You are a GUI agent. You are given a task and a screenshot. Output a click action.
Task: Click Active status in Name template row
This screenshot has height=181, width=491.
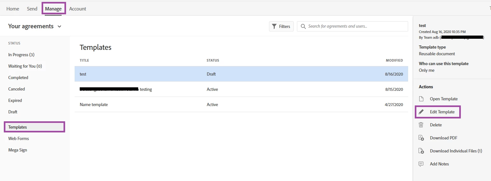[x=212, y=104]
